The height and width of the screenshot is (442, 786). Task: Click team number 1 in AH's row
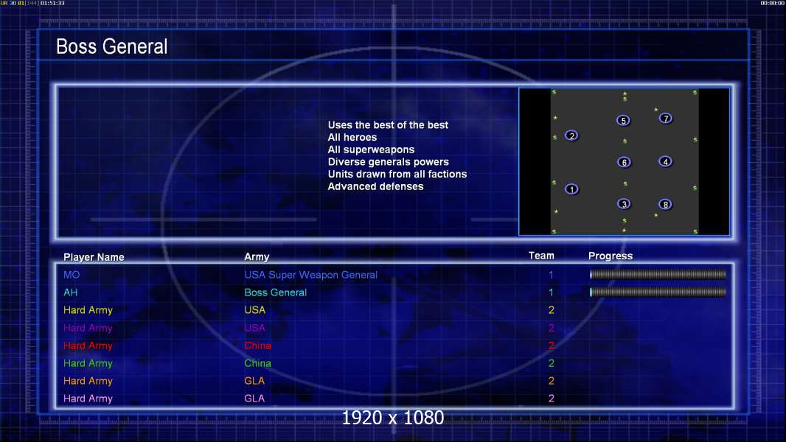click(551, 292)
